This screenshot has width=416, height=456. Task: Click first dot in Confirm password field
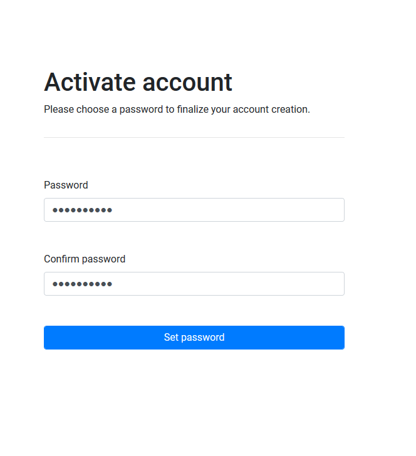pyautogui.click(x=55, y=284)
